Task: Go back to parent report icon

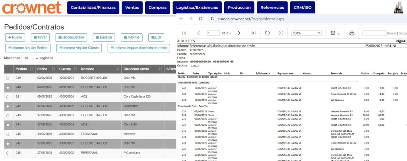Action: tap(281, 33)
